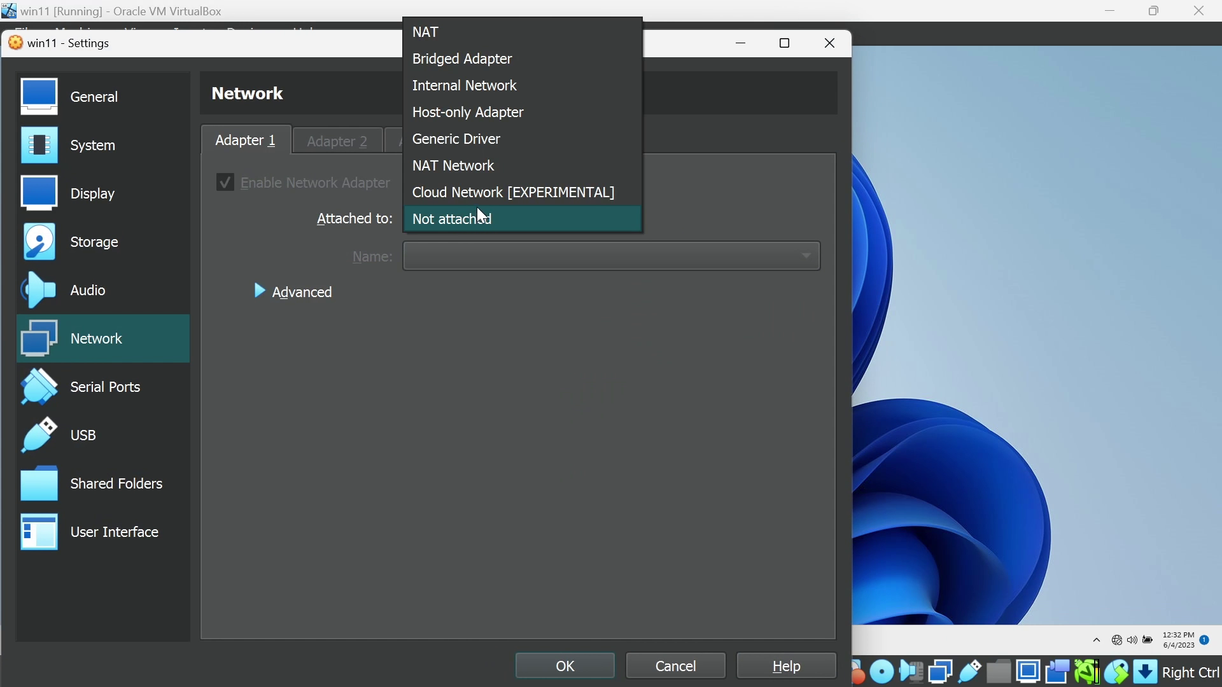Open the adapter Name combo box
1222x687 pixels.
coord(611,256)
